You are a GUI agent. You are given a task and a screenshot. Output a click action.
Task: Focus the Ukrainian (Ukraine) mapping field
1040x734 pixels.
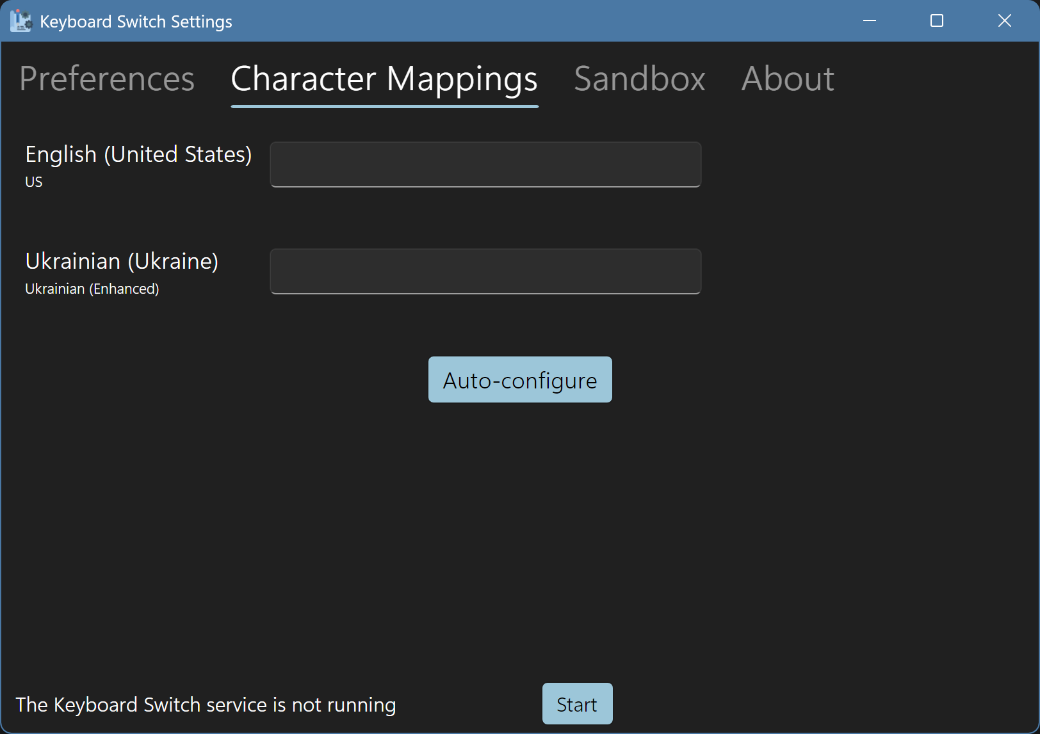485,271
